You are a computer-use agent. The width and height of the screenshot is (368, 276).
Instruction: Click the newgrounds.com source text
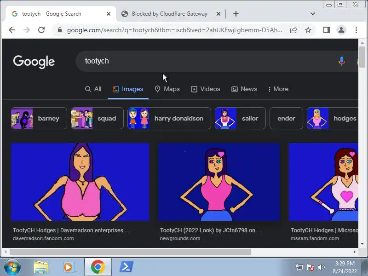tap(180, 238)
